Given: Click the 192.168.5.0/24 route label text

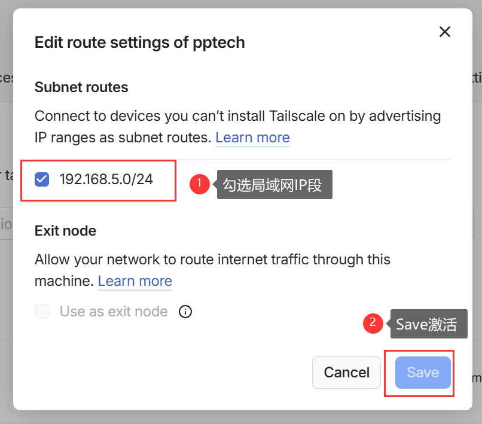Looking at the screenshot, I should (106, 179).
